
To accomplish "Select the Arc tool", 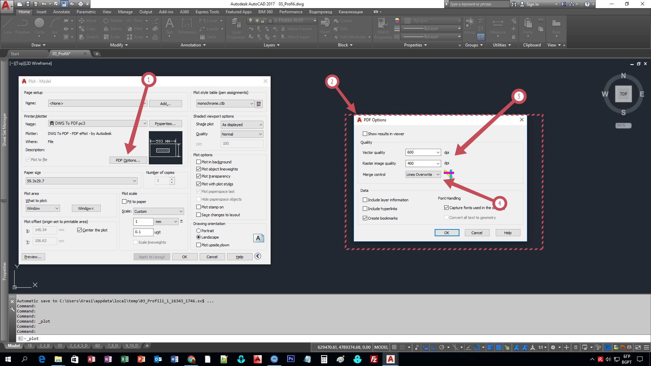I will [55, 26].
